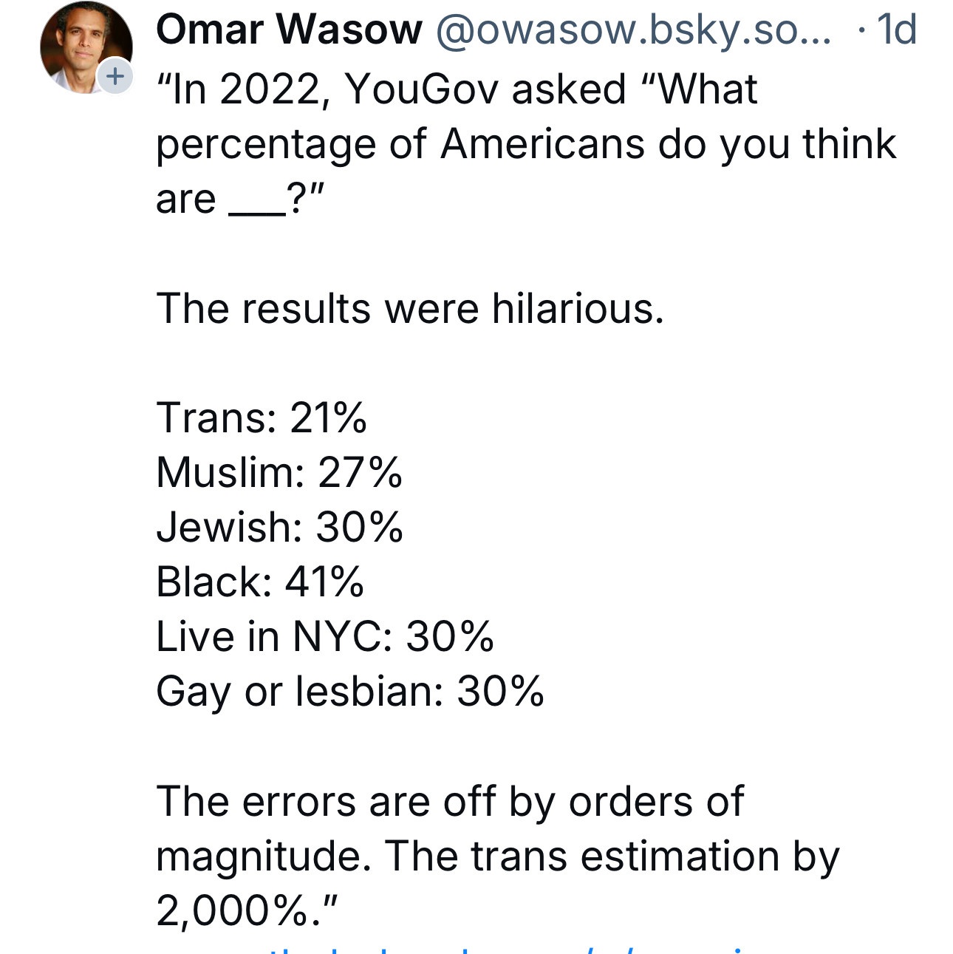Tap the follow plus icon on avatar
The height and width of the screenshot is (954, 953).
point(115,76)
